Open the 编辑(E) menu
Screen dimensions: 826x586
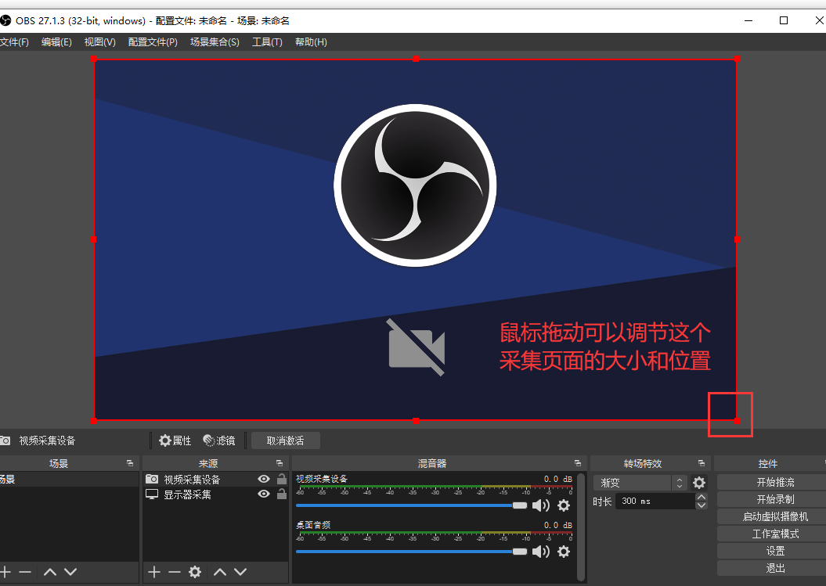(x=56, y=42)
